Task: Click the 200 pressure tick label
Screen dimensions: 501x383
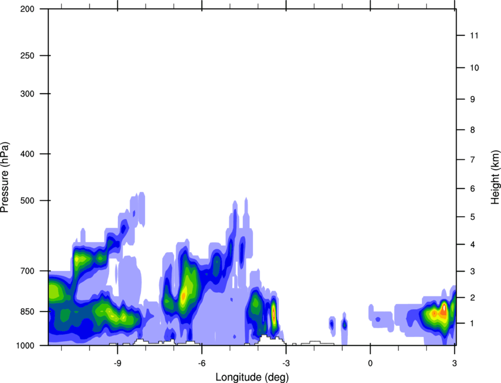Action: (x=27, y=9)
